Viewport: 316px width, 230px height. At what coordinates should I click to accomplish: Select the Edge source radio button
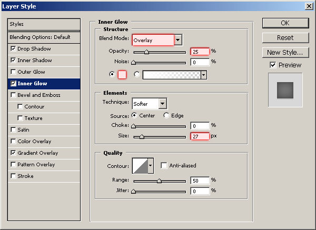coord(166,116)
